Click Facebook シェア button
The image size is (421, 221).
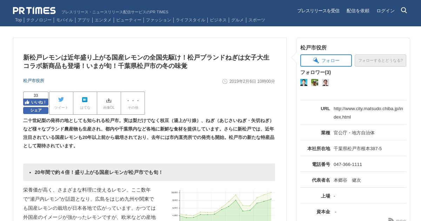click(x=36, y=110)
